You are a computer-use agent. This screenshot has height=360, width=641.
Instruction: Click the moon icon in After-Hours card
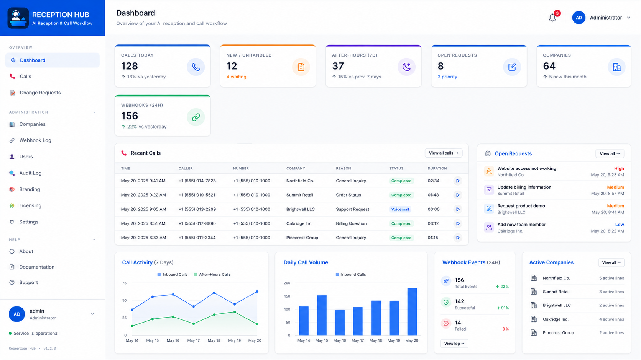pyautogui.click(x=406, y=67)
